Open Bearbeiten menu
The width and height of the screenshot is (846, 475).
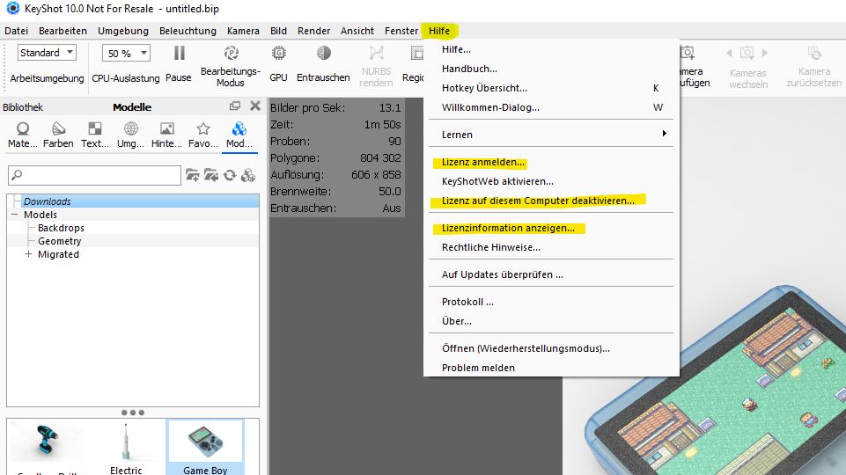(63, 31)
